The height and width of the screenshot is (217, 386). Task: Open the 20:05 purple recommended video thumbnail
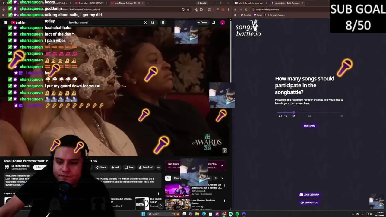(x=178, y=190)
